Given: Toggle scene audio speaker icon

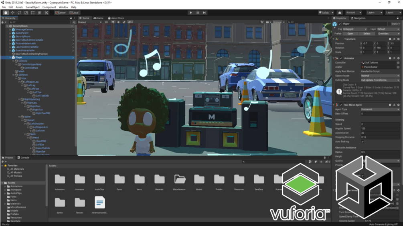Looking at the screenshot, I should [118, 22].
